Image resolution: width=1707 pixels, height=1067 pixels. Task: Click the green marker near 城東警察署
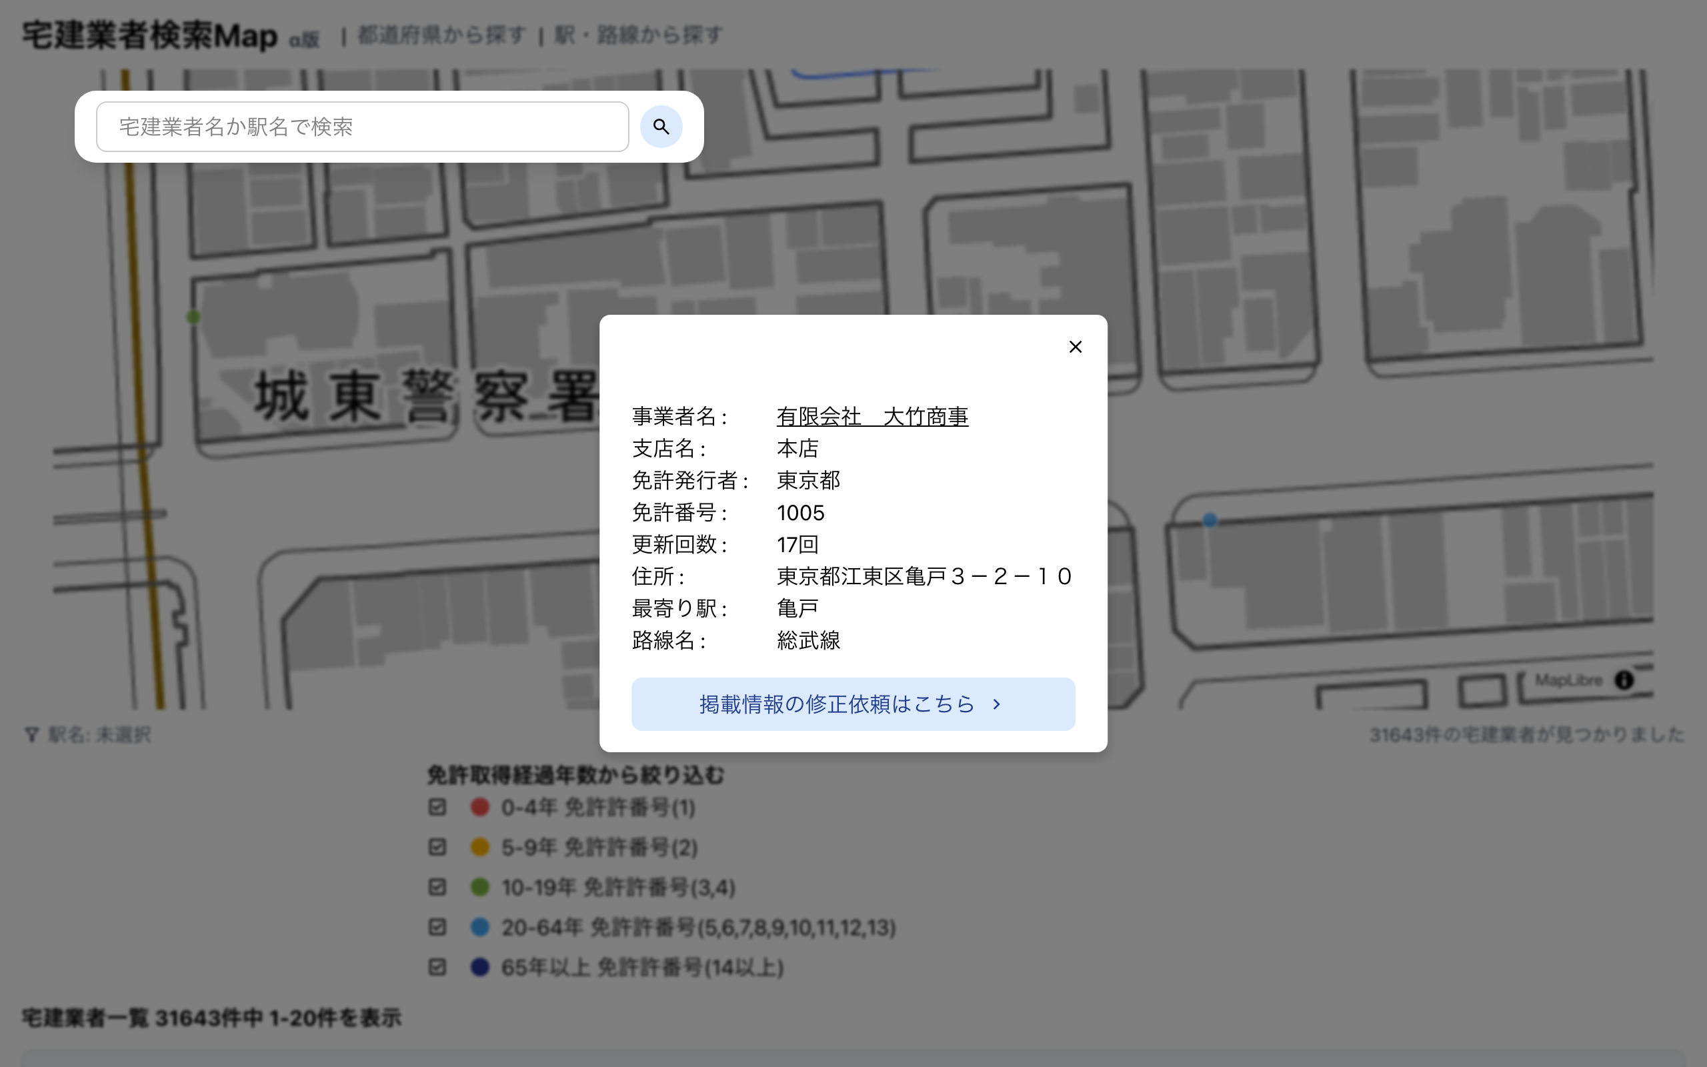193,317
